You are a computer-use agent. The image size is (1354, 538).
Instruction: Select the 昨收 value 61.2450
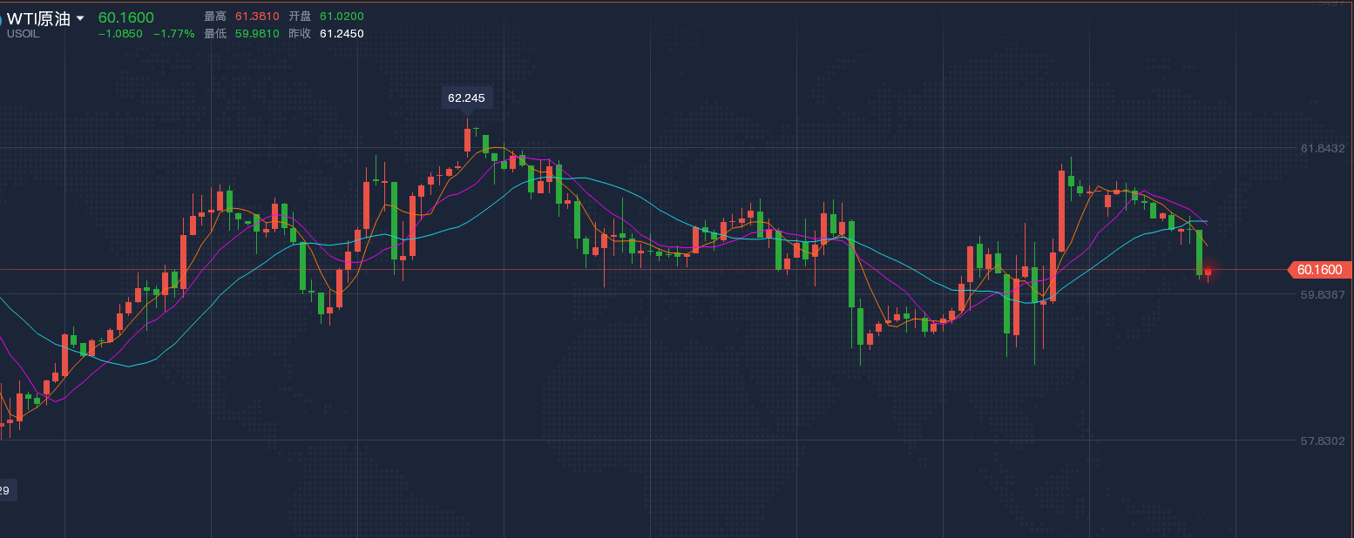[x=342, y=34]
